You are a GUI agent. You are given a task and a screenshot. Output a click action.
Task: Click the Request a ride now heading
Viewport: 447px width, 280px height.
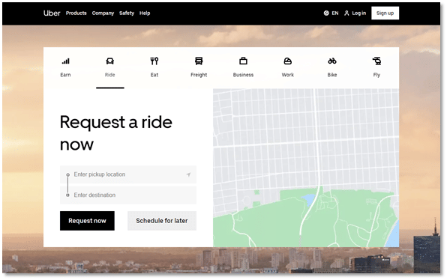click(x=115, y=133)
